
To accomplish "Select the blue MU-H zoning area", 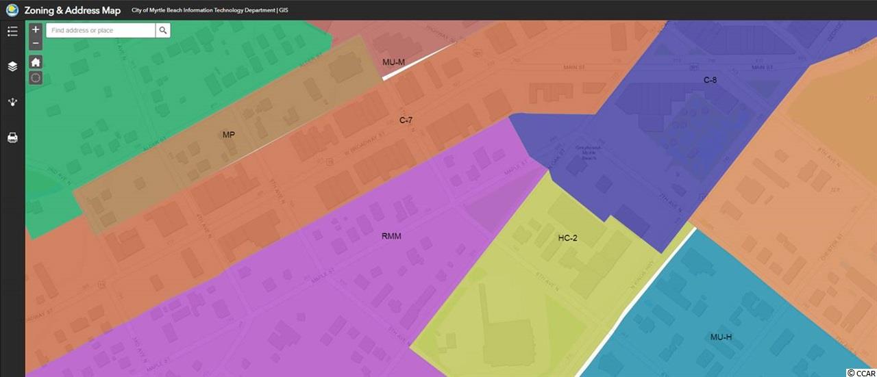I will 721,337.
